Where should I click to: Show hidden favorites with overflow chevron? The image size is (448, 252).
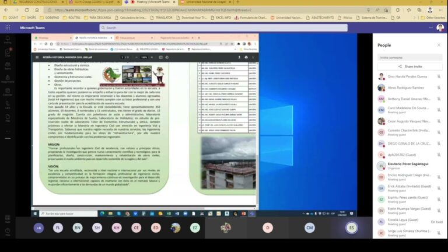pos(415,17)
